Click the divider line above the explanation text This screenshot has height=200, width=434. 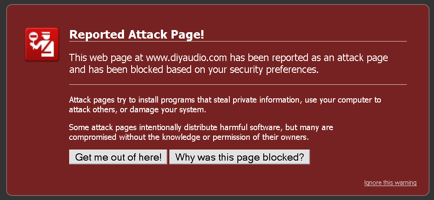(x=238, y=84)
